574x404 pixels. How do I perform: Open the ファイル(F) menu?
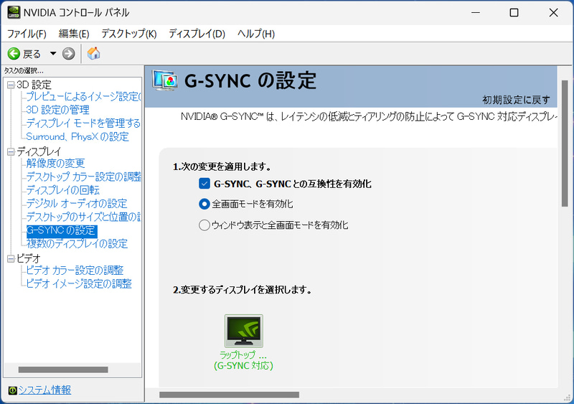point(27,34)
